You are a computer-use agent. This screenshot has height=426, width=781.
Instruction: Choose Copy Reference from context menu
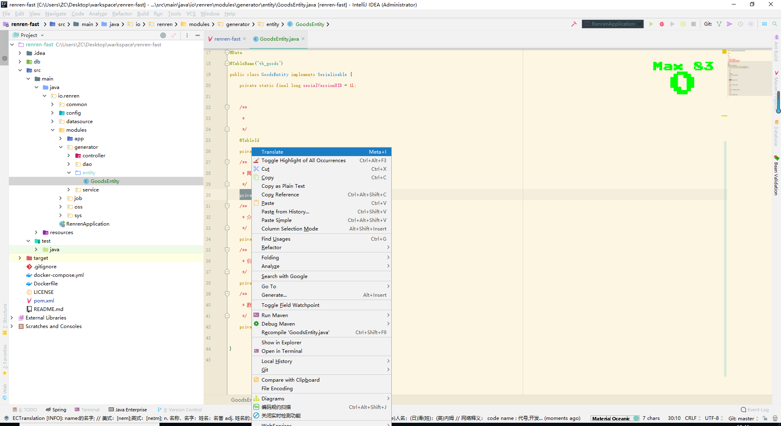click(x=321, y=195)
